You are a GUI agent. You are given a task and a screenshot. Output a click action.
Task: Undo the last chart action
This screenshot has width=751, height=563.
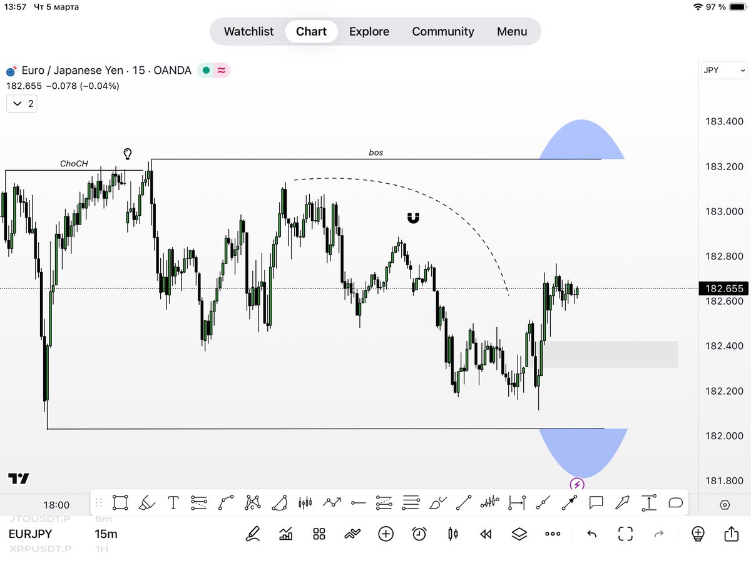pos(591,534)
